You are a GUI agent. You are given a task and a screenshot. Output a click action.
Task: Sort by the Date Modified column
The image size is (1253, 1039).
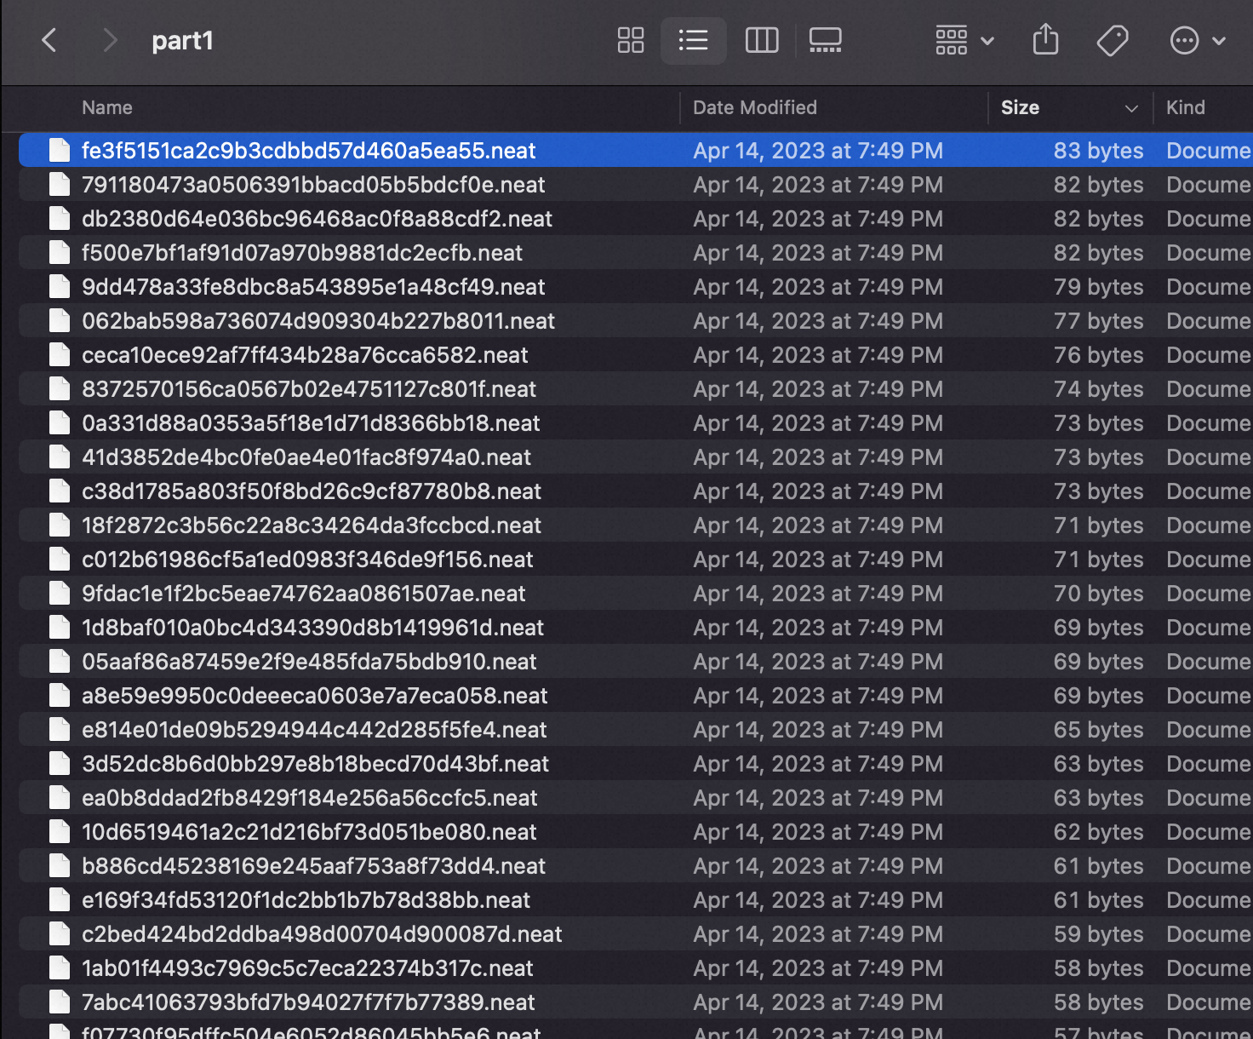point(754,107)
